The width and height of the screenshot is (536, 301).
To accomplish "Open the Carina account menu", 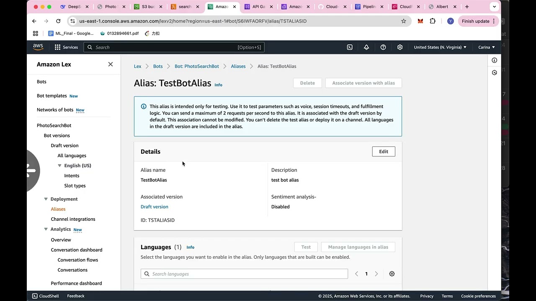I will tap(487, 47).
